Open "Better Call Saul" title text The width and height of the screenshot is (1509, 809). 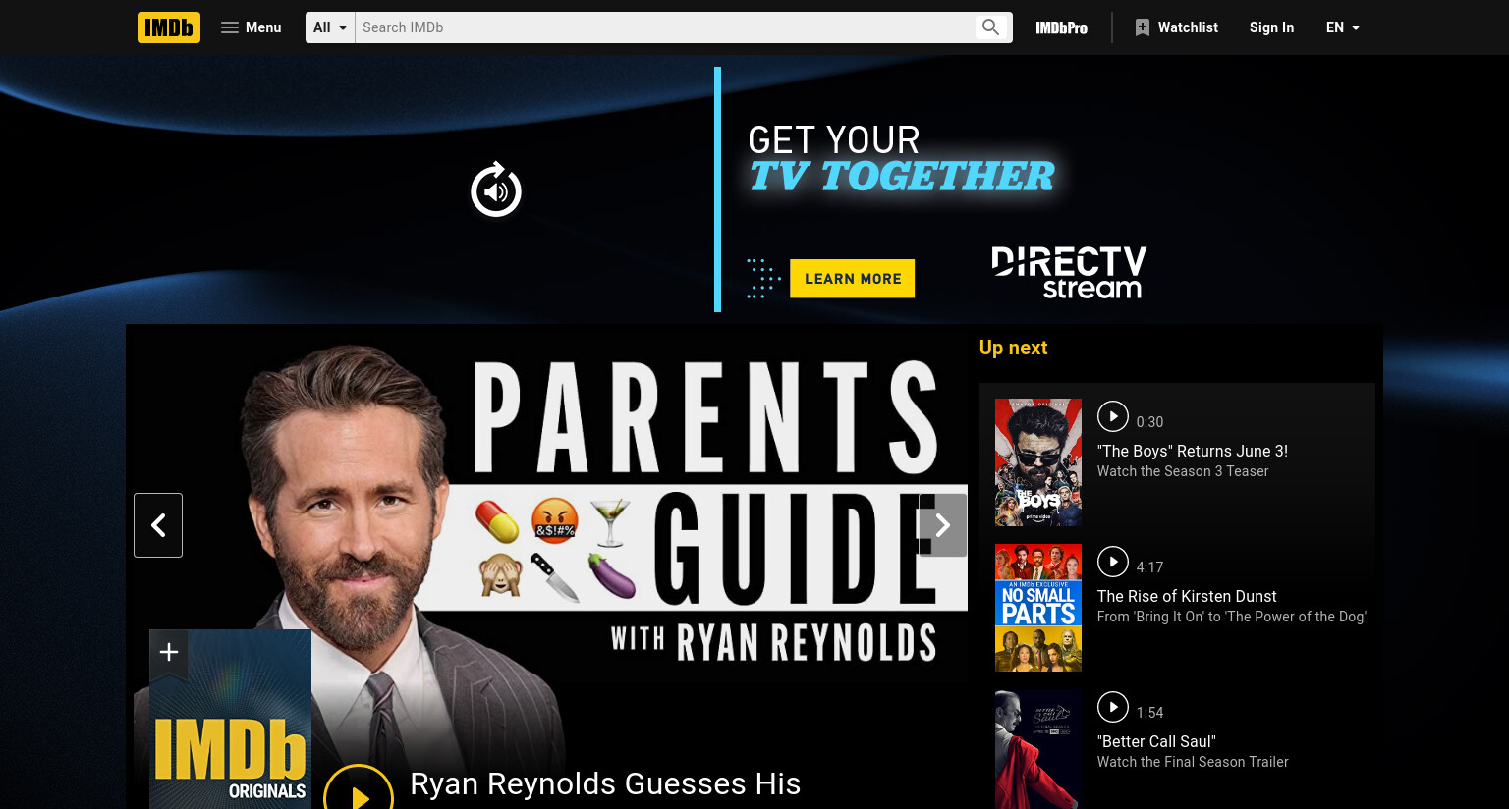pos(1156,741)
